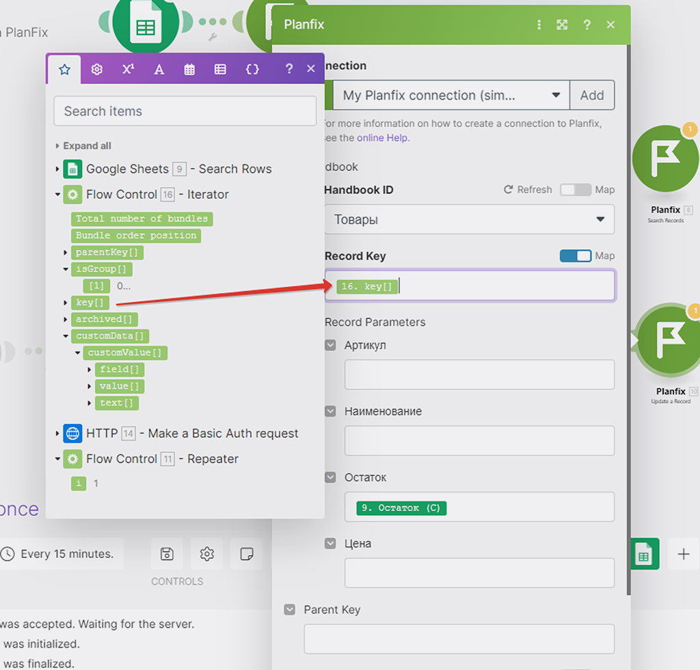Click the Add connection button

tap(592, 95)
